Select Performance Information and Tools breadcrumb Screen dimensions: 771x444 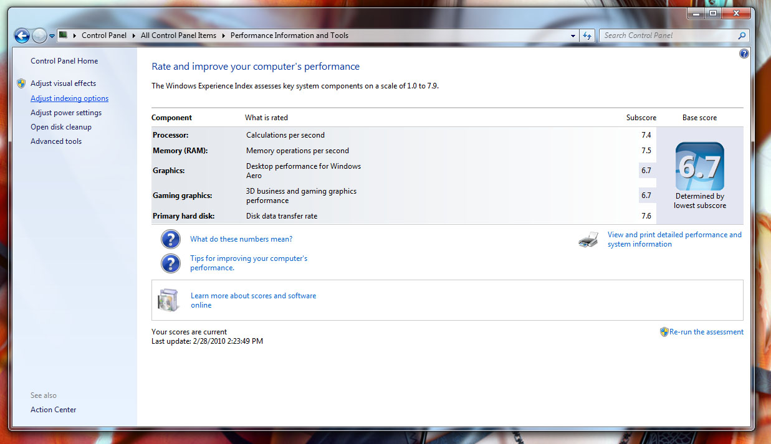(x=289, y=35)
